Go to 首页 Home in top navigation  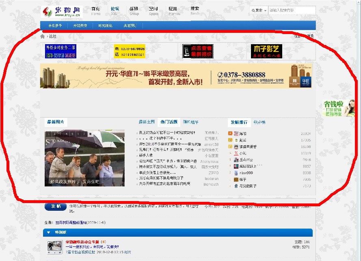click(95, 11)
